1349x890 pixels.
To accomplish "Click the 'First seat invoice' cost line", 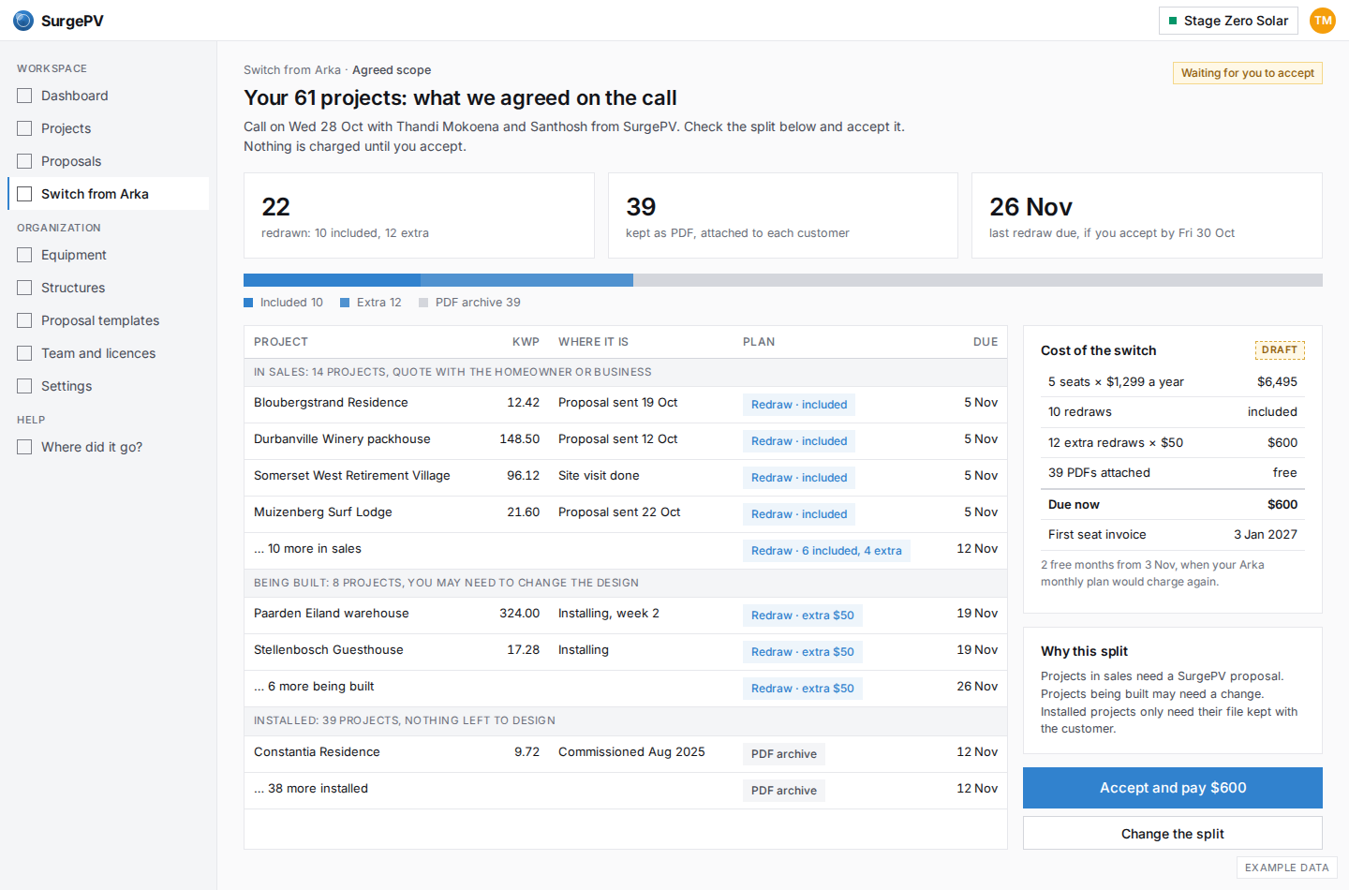I will [x=1173, y=535].
